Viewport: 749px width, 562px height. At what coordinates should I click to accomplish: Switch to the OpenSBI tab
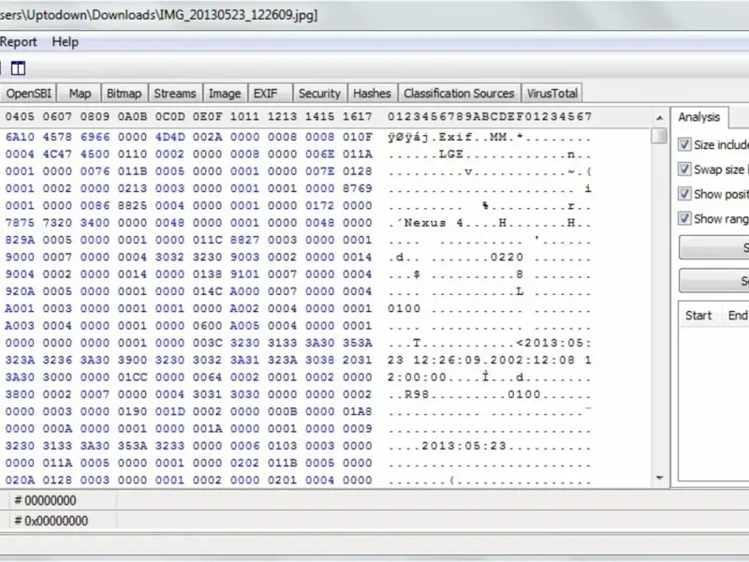click(28, 93)
